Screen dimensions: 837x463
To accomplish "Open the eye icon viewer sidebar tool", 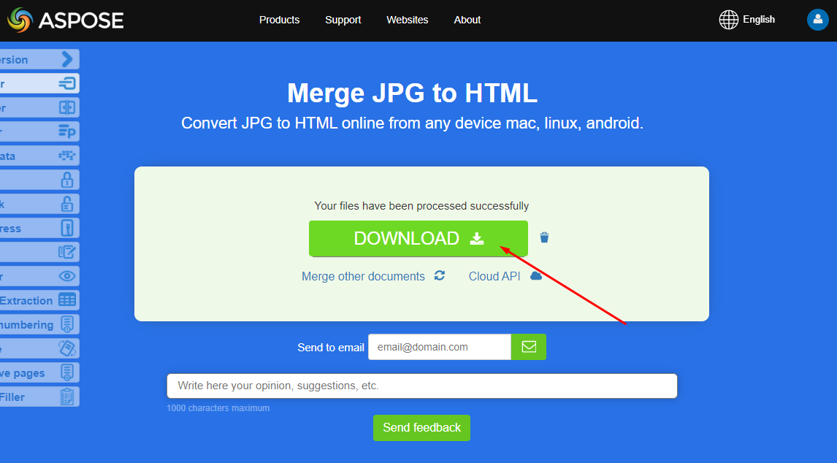I will (x=66, y=276).
